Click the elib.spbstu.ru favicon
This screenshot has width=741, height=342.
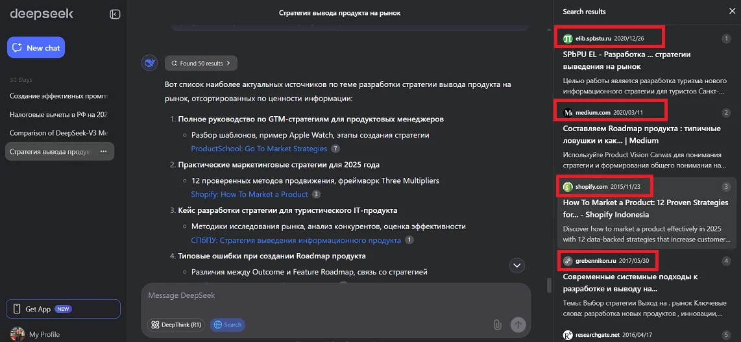[x=568, y=38]
